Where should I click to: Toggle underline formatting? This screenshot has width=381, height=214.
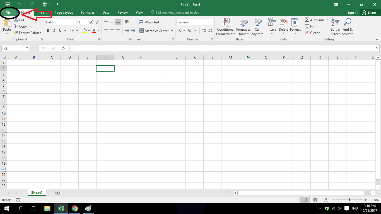pos(60,31)
